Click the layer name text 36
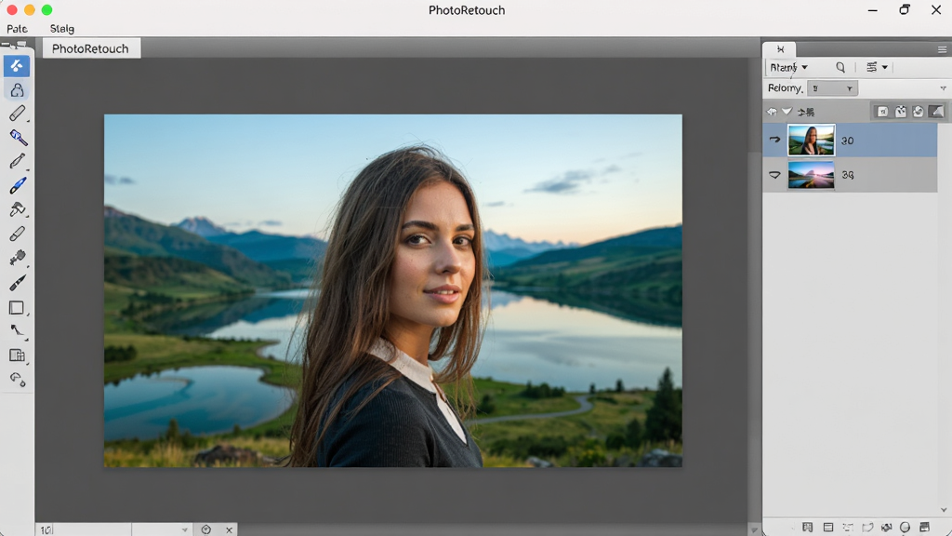Screen dimensions: 952x536 click(848, 175)
